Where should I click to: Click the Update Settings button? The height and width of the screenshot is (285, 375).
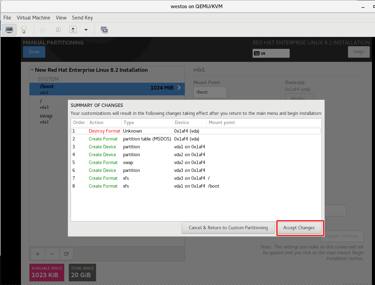click(342, 236)
